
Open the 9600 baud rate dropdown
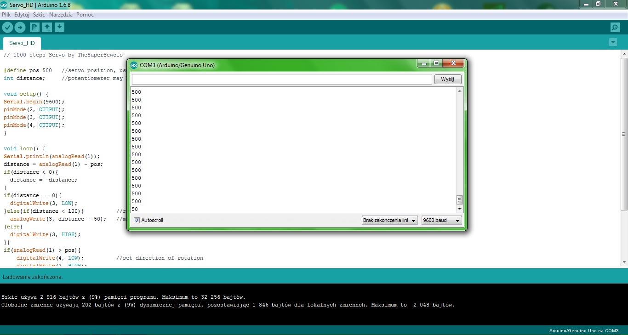tap(441, 221)
